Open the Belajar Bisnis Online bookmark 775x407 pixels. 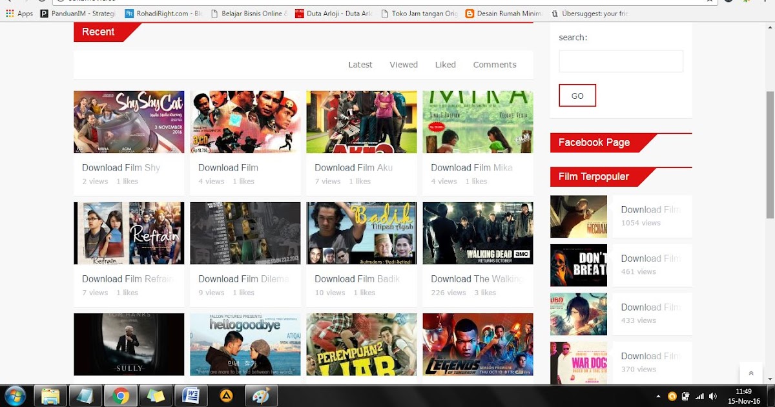point(249,13)
